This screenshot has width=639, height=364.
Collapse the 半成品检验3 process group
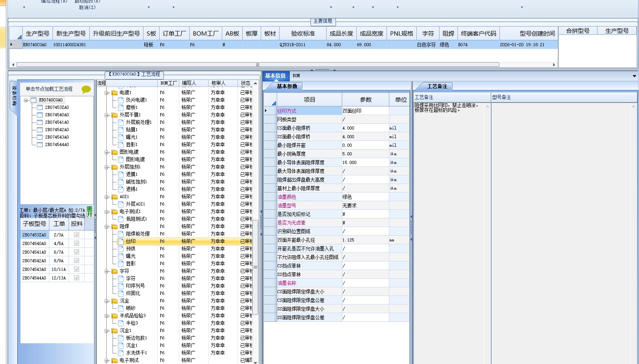[x=107, y=316]
